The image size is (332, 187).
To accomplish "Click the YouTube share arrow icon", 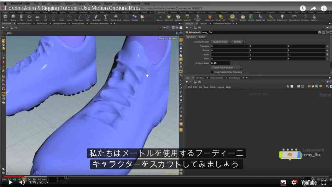I will [x=313, y=8].
